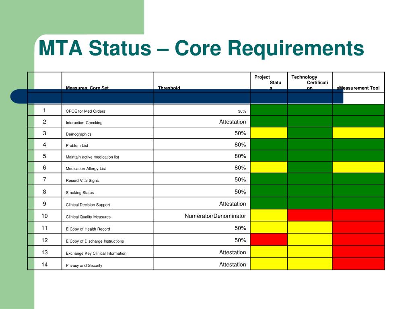Select green Measurement Tool cell for Record Vital Signs
412x309 pixels.
pos(358,179)
